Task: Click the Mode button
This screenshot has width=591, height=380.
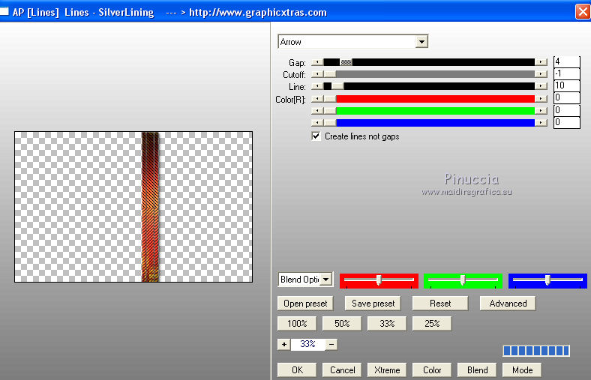Action: click(x=523, y=370)
